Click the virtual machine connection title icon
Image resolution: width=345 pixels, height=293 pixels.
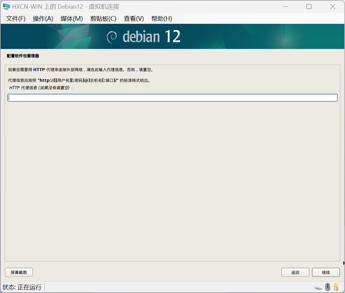click(x=6, y=7)
